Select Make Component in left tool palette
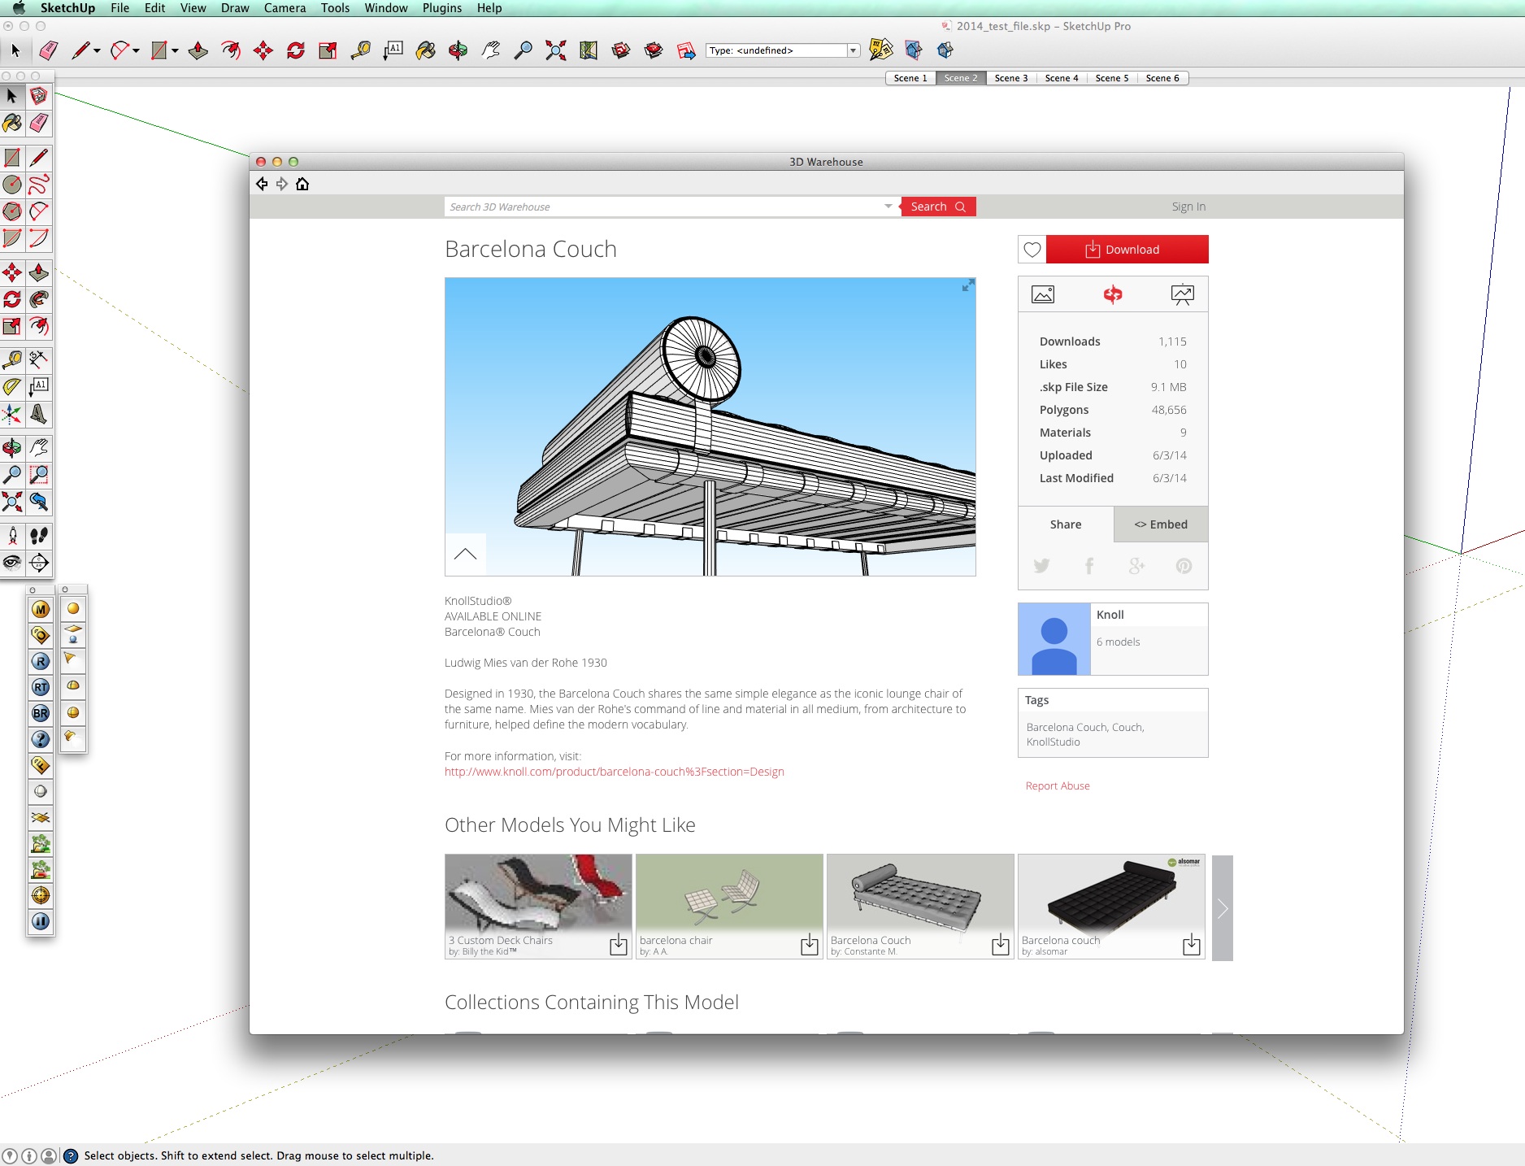The image size is (1525, 1166). (x=39, y=96)
